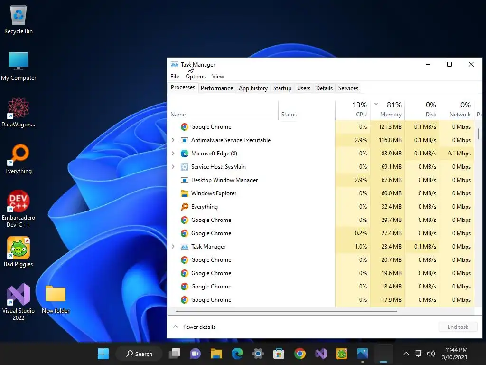This screenshot has width=486, height=365.
Task: Select Embarcadero Dev-C++ desktop shortcut
Action: [x=19, y=209]
